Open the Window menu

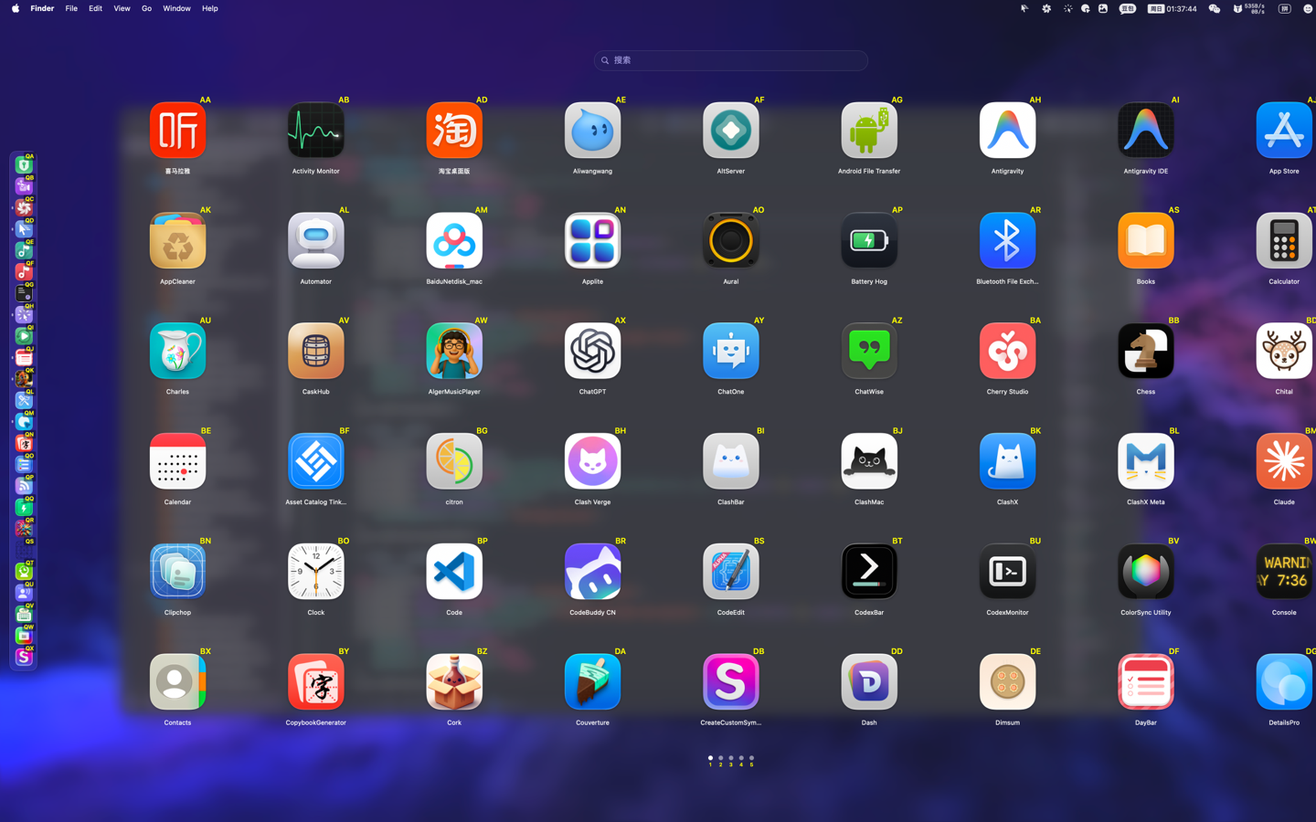[x=176, y=8]
